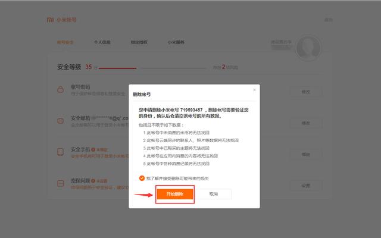
Task: Click the 安全等级 heading
Action: click(x=69, y=67)
